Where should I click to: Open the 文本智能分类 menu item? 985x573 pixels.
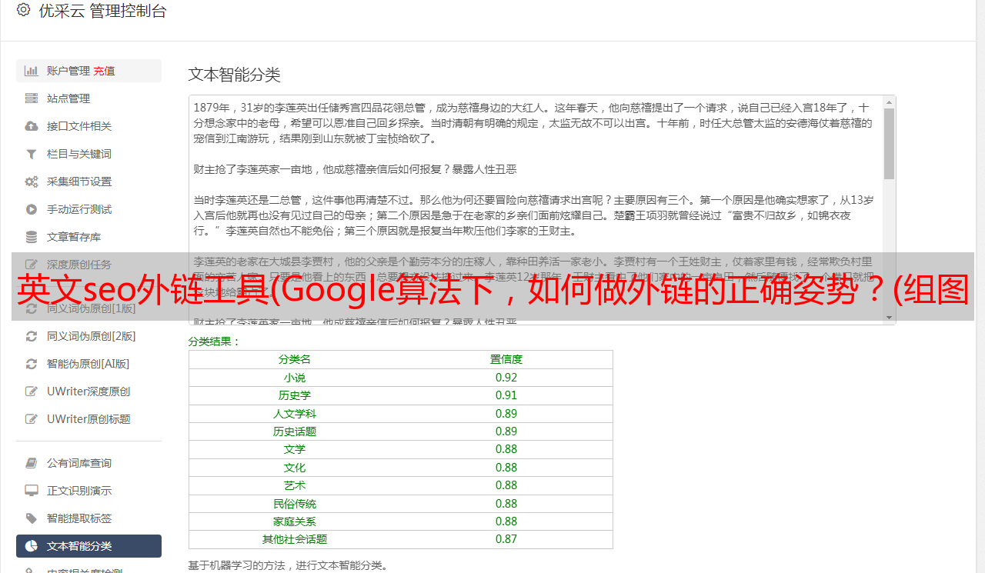click(88, 546)
